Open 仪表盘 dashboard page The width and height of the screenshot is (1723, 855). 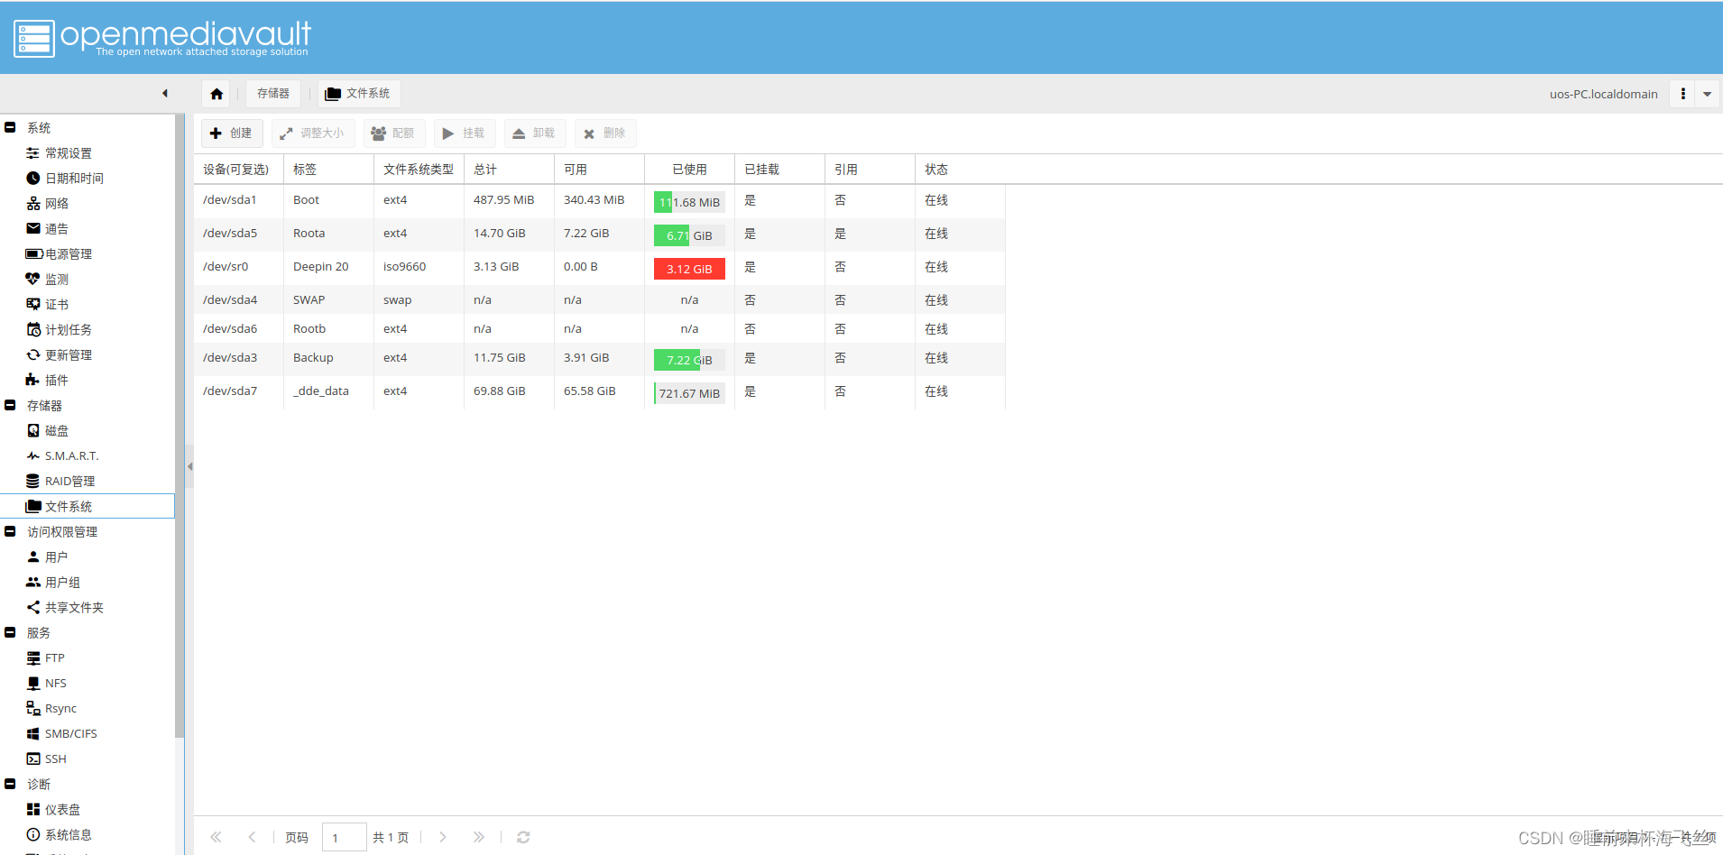[62, 810]
